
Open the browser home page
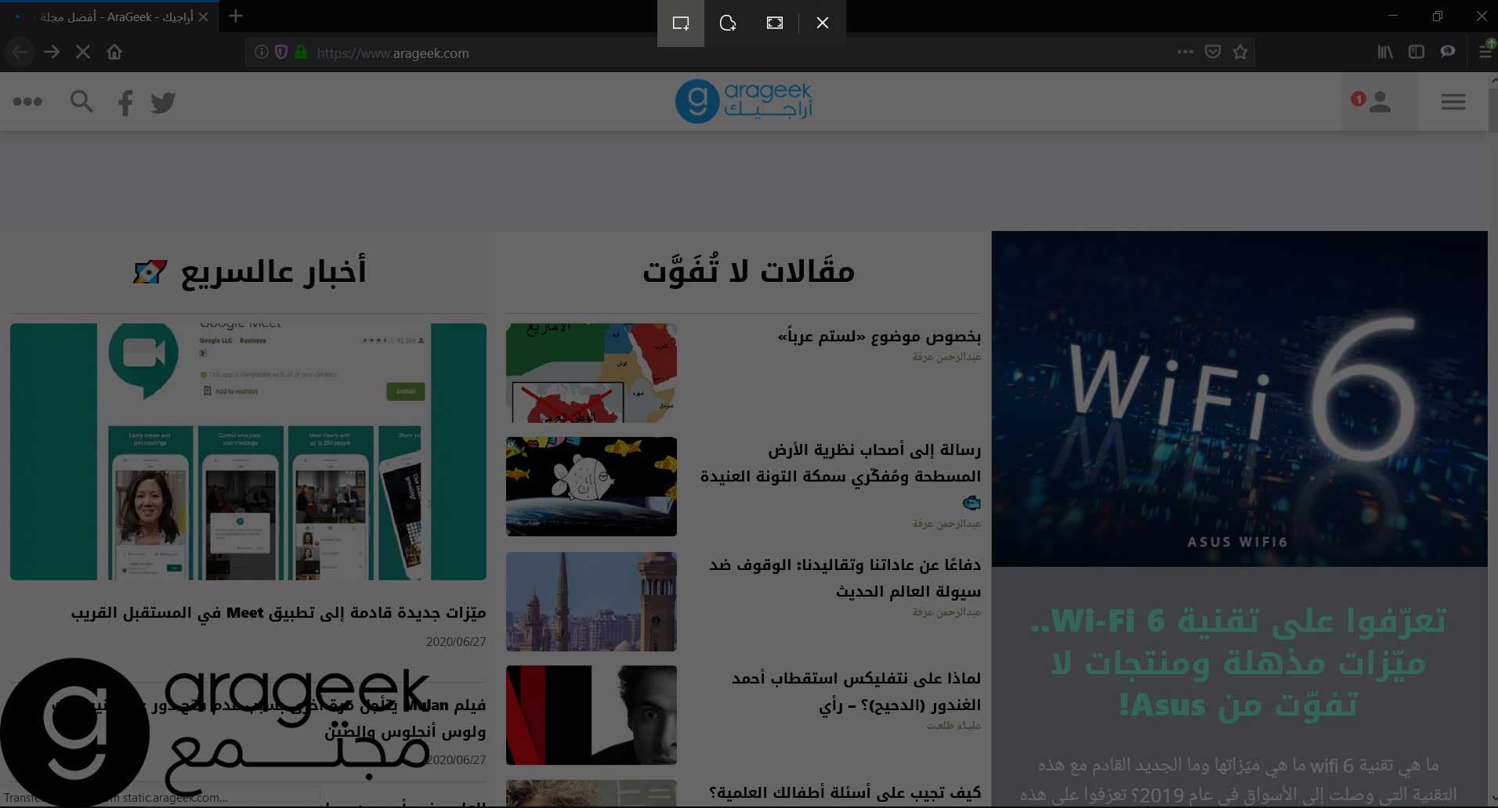[x=114, y=52]
